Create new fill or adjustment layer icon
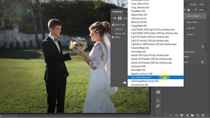The width and height of the screenshot is (210, 118). pos(187,115)
